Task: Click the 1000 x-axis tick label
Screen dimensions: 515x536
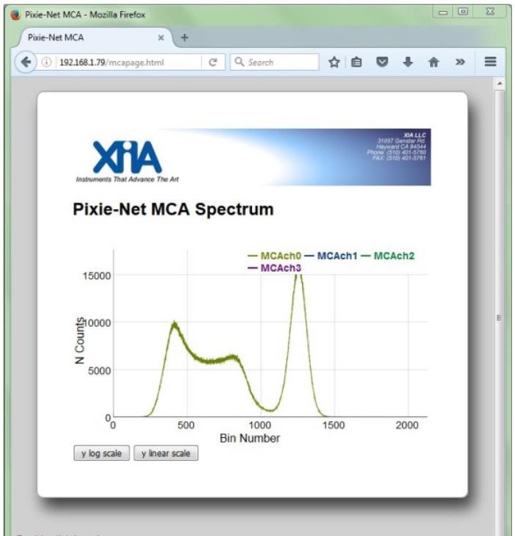Action: [x=259, y=426]
